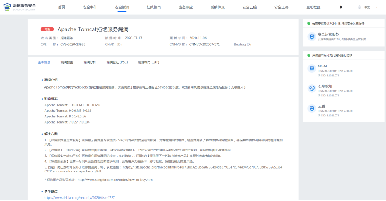Open 互动社区 navigation item

tap(313, 7)
